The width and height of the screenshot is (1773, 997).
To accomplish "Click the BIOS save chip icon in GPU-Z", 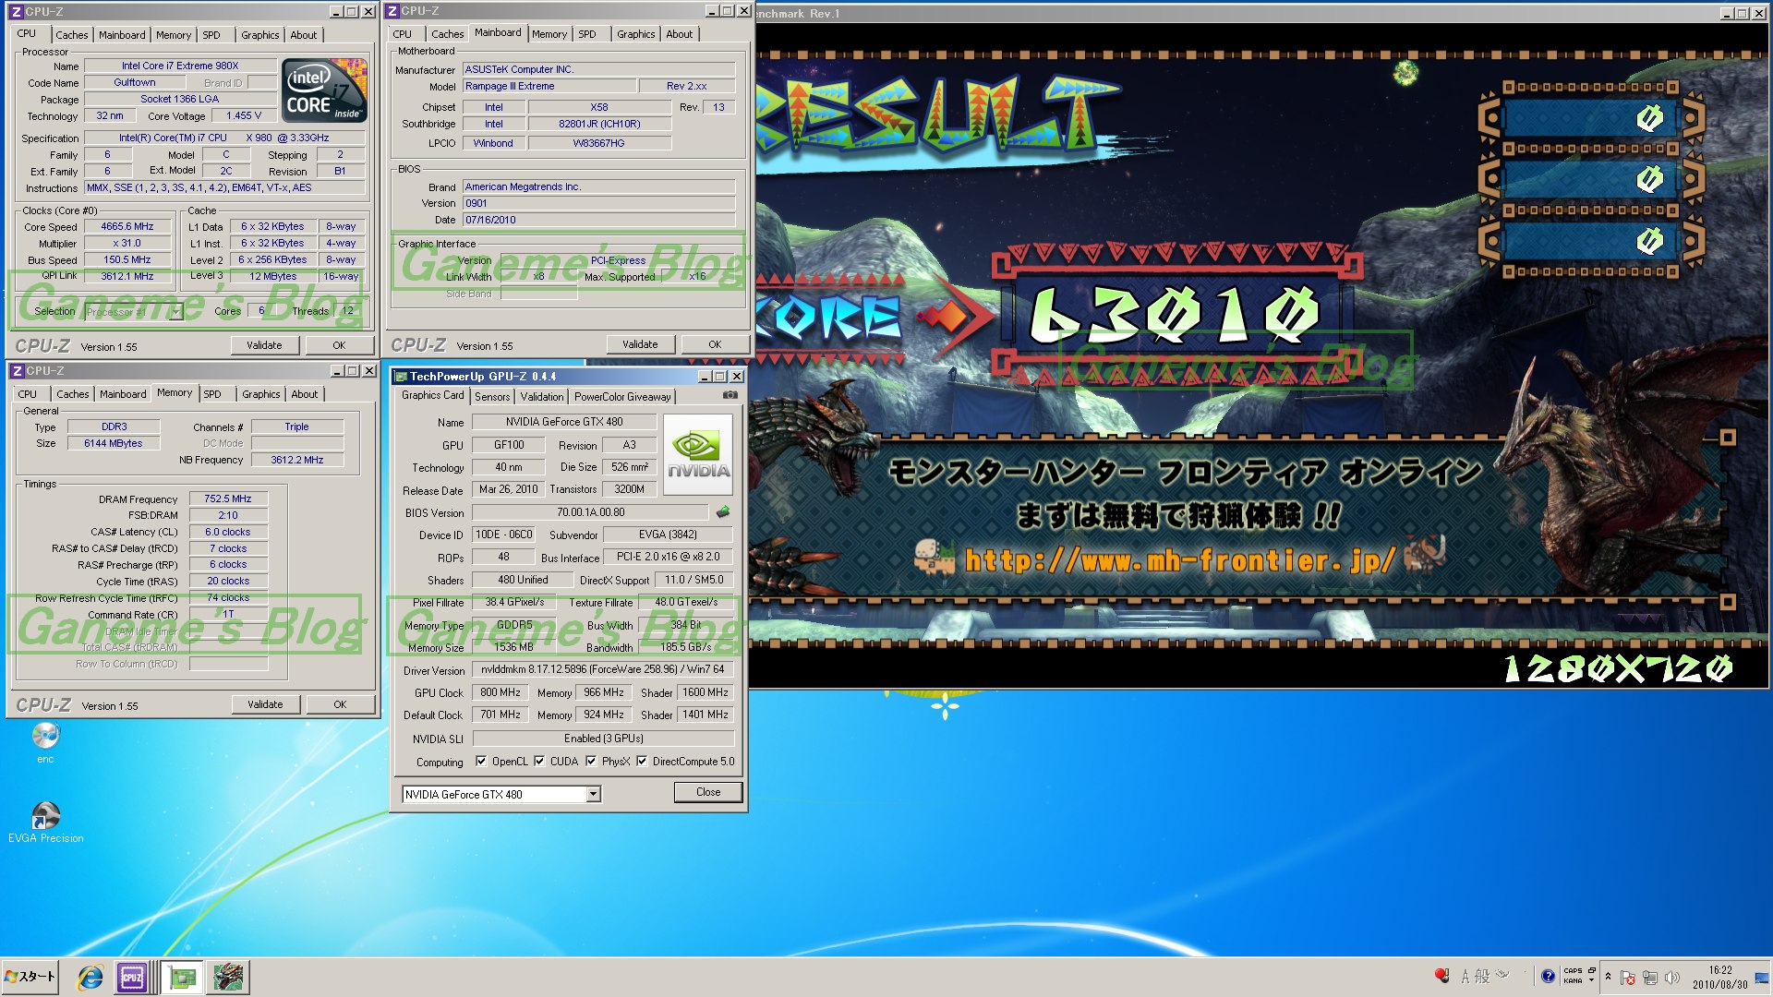I will click(723, 511).
